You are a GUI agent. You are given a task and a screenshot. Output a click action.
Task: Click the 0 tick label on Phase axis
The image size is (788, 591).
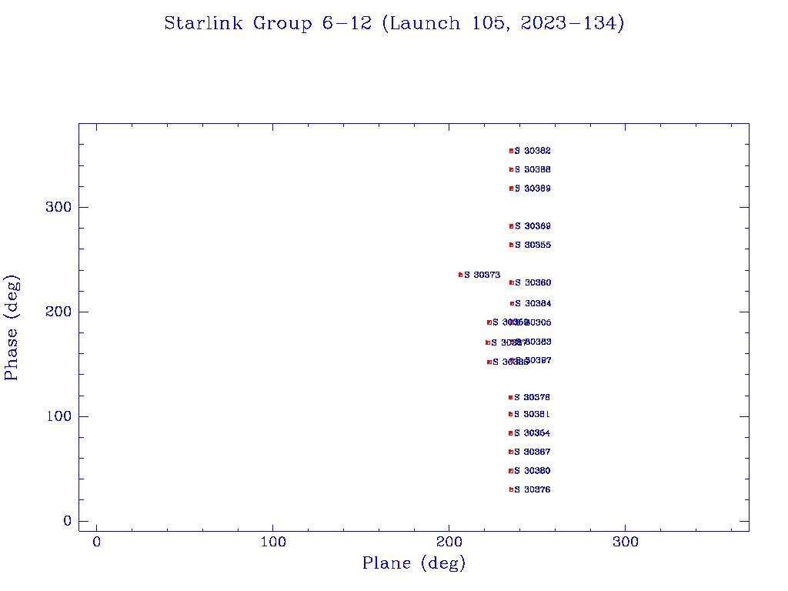pos(68,521)
